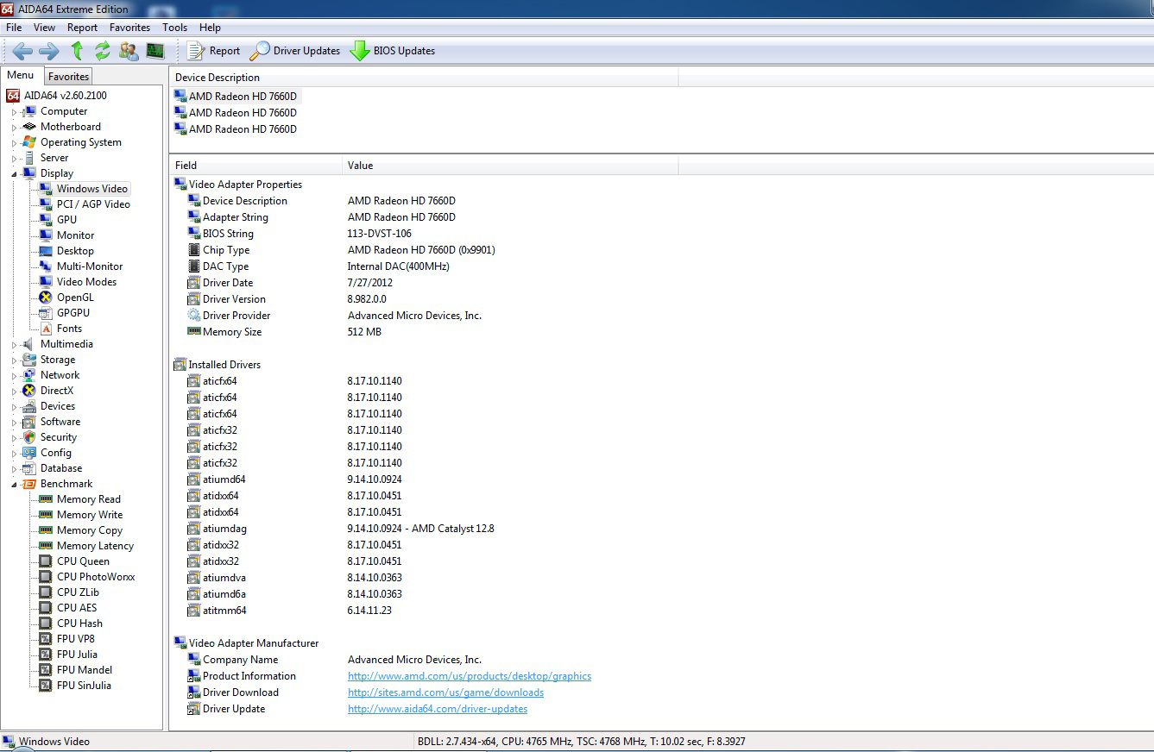
Task: Collapse the Display tree node
Action: click(14, 173)
